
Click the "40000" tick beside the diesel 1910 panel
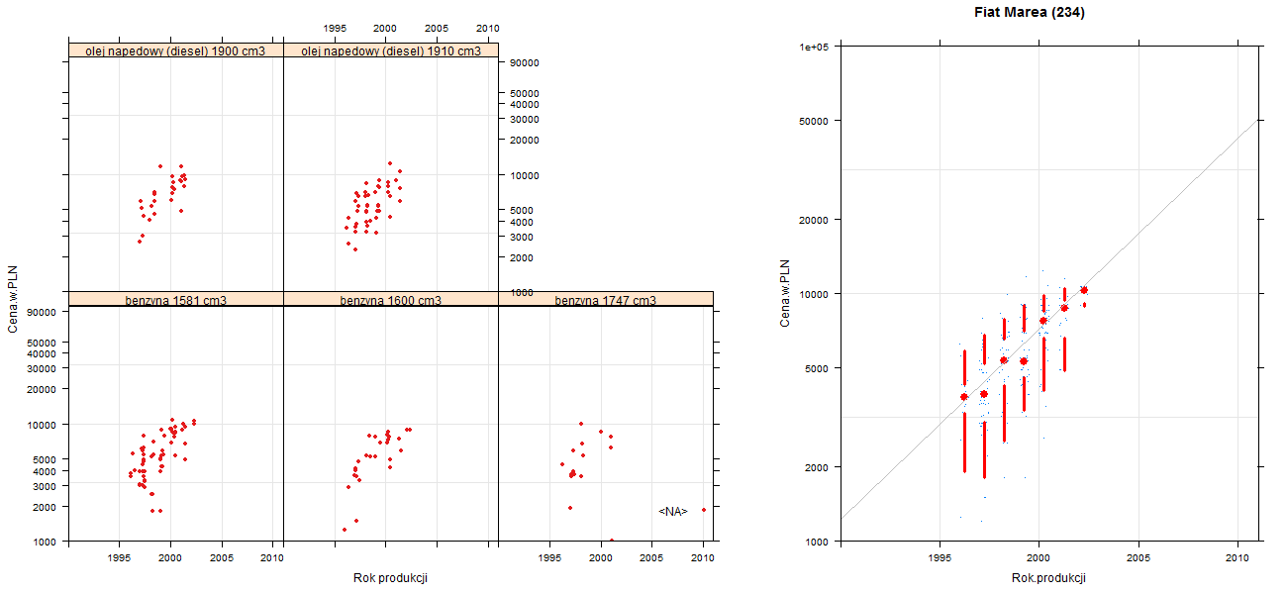(x=525, y=105)
